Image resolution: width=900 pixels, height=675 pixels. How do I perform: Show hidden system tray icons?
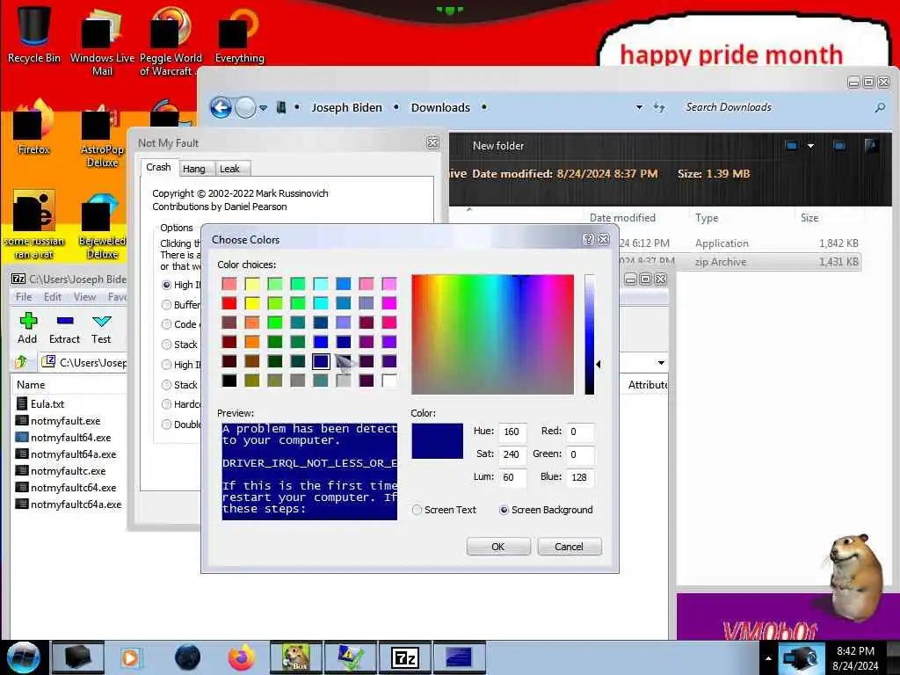tap(768, 658)
